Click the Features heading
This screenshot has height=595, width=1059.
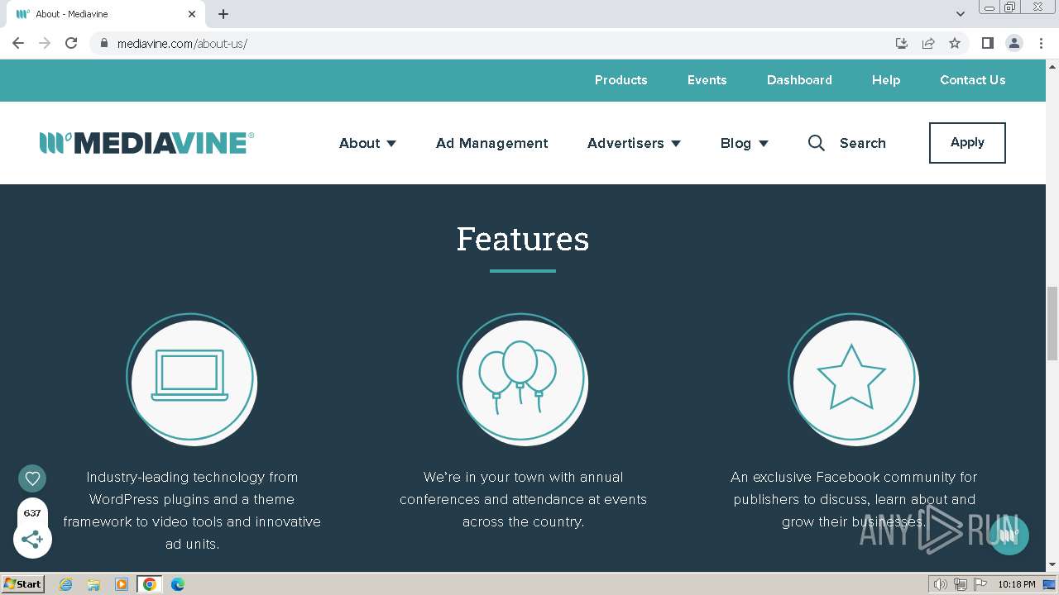pyautogui.click(x=523, y=239)
